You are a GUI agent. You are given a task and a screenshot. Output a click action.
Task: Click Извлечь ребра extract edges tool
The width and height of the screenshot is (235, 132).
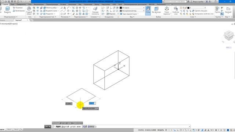point(51,8)
